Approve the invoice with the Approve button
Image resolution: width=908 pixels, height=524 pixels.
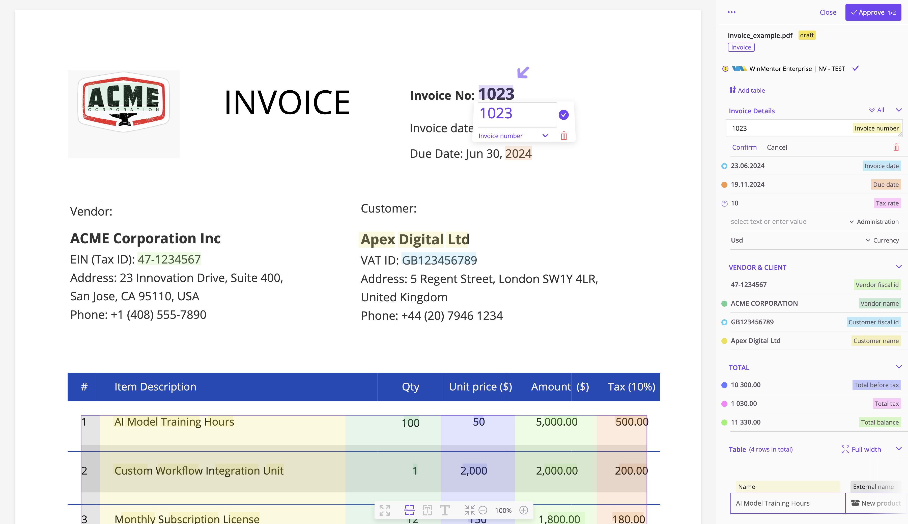[x=873, y=12]
